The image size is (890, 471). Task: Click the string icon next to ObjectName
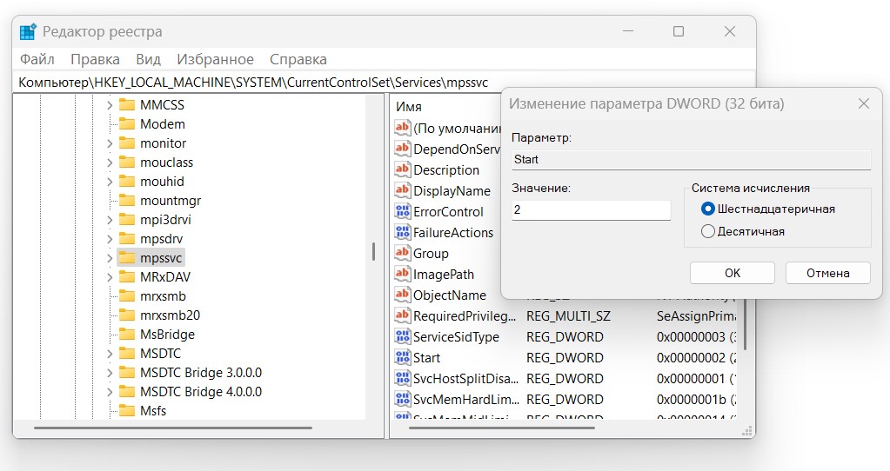coord(403,295)
